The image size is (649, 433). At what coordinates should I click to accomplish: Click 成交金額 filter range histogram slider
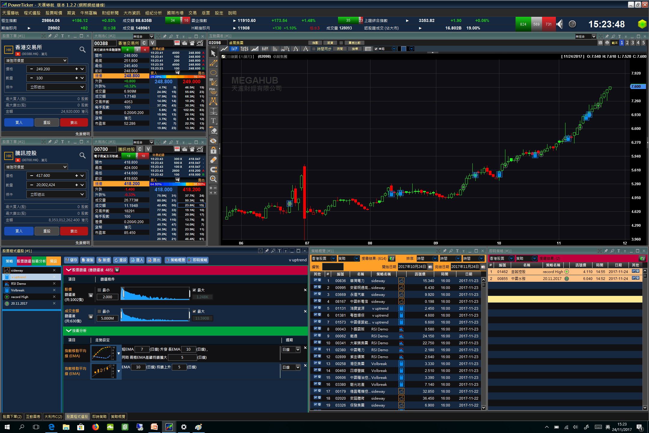click(155, 315)
